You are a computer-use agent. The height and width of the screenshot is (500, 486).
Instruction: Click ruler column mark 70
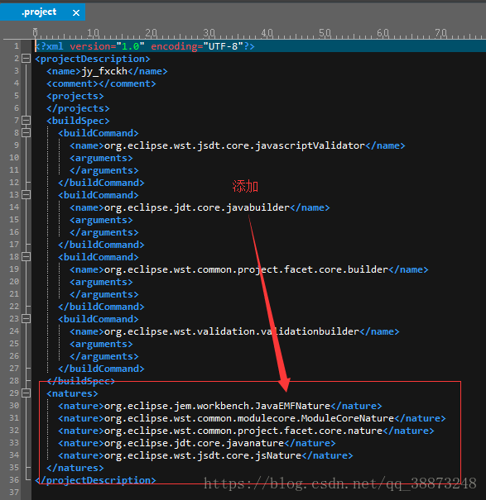click(440, 33)
